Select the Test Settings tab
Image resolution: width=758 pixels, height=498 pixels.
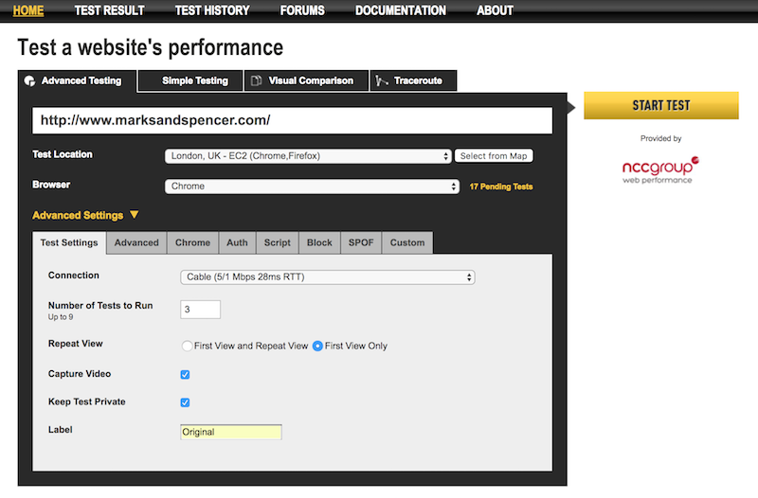click(69, 242)
